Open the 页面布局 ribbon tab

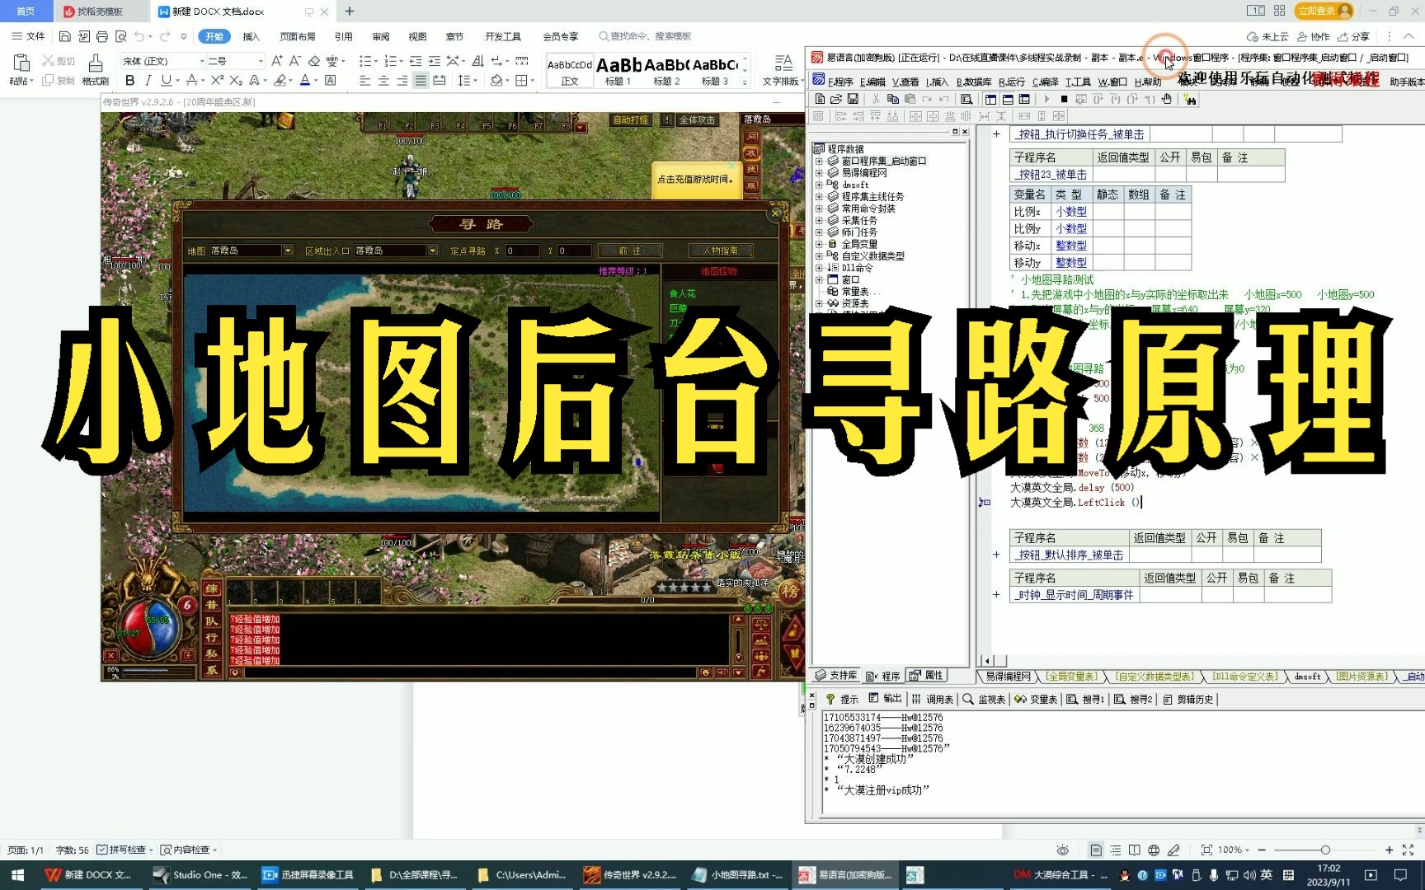tap(298, 36)
